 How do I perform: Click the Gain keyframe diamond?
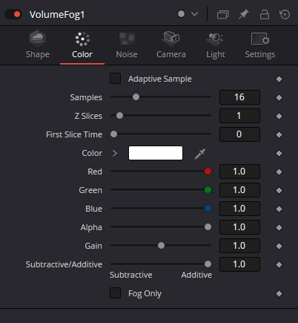pos(279,247)
